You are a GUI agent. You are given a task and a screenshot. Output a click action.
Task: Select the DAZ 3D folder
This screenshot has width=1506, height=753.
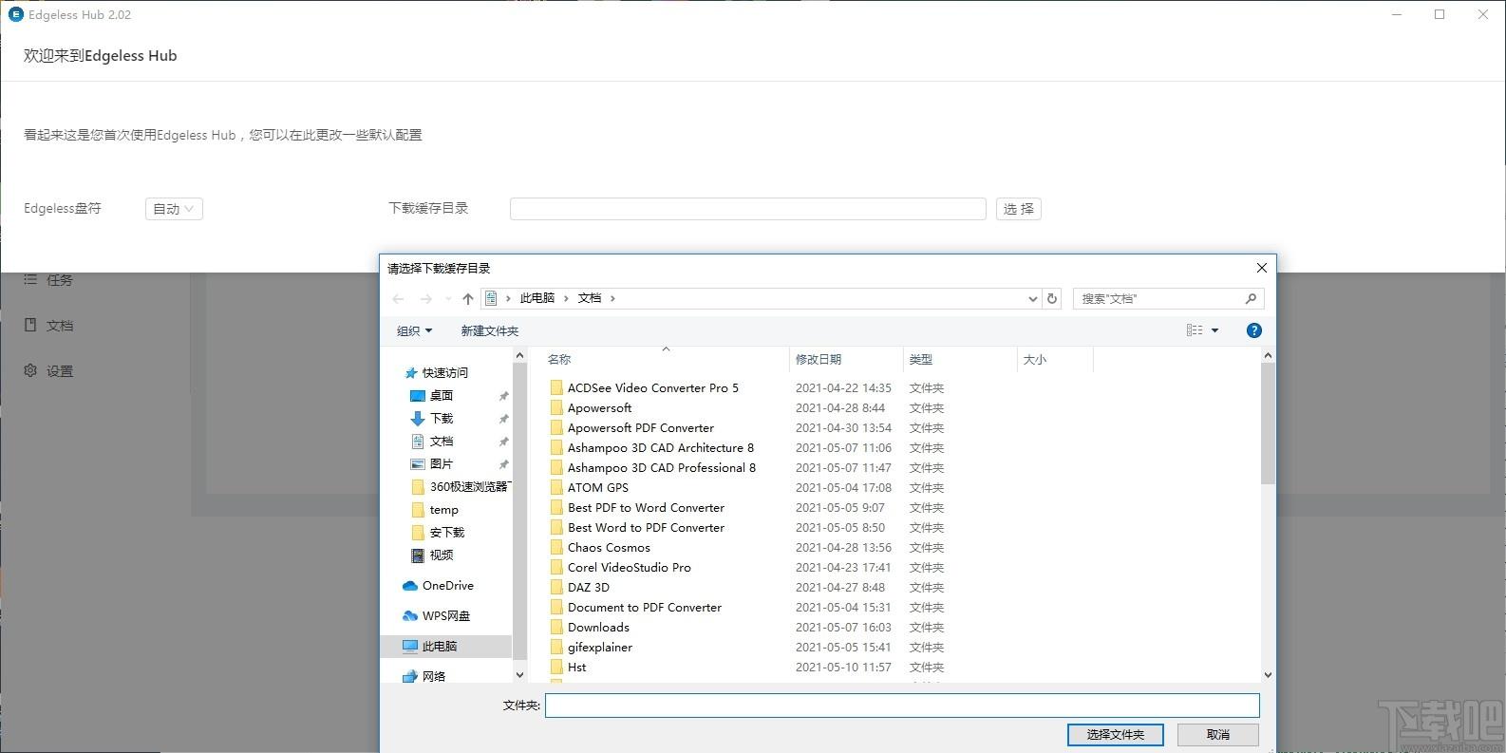click(589, 587)
